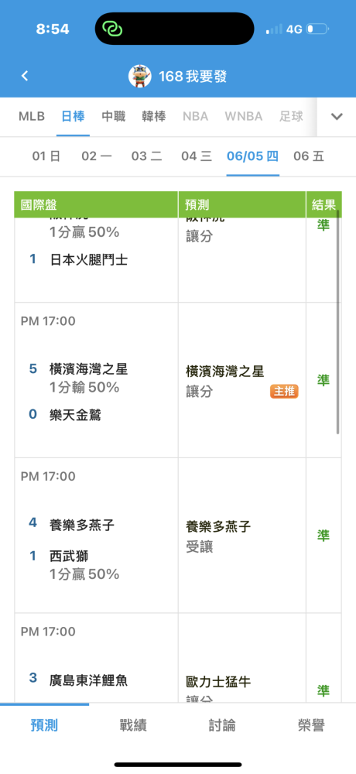Select the 韓棒 league tab

tap(154, 117)
